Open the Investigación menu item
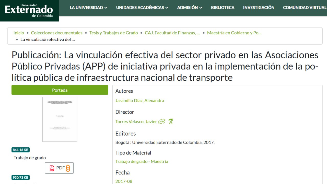 coord(259,8)
